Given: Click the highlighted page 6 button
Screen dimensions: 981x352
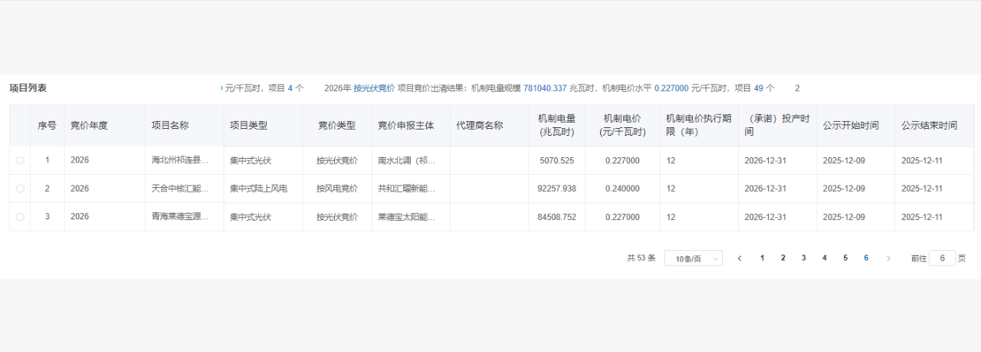Looking at the screenshot, I should tap(866, 258).
